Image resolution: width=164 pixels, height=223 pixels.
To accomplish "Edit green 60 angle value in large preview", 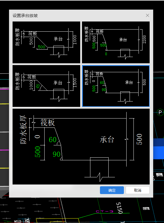I will pyautogui.click(x=53, y=140).
